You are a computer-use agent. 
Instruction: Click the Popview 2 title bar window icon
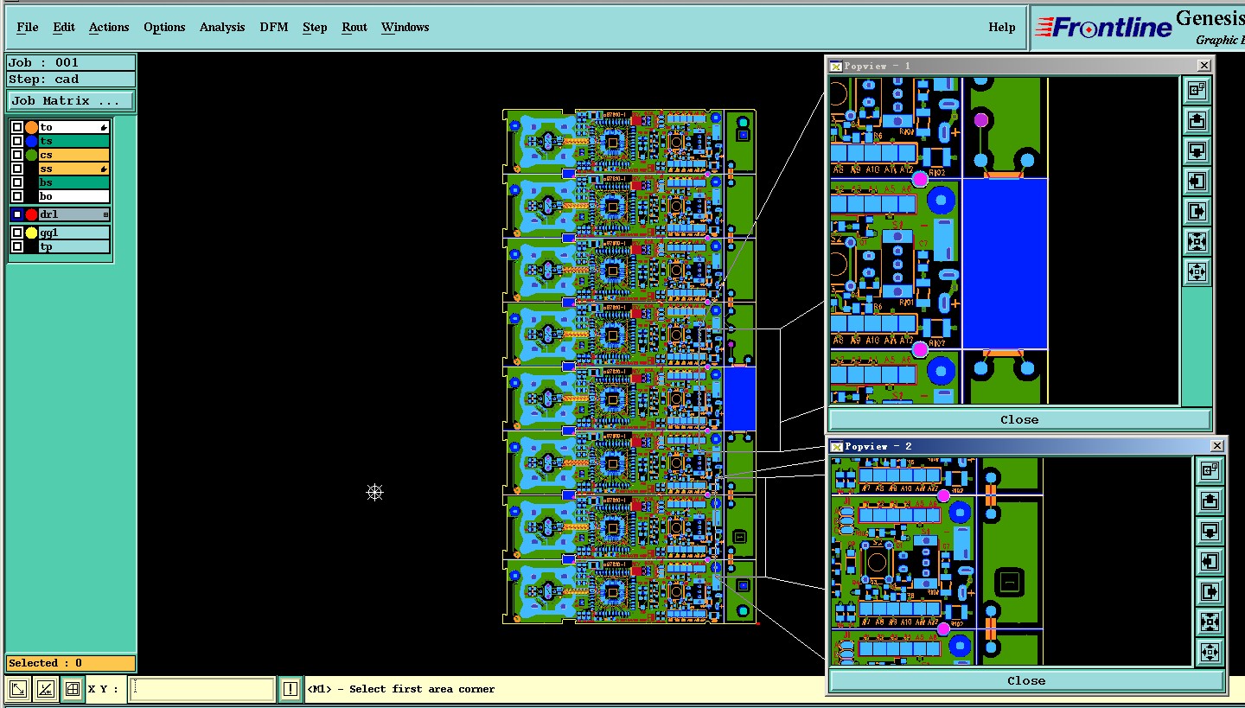(x=836, y=446)
